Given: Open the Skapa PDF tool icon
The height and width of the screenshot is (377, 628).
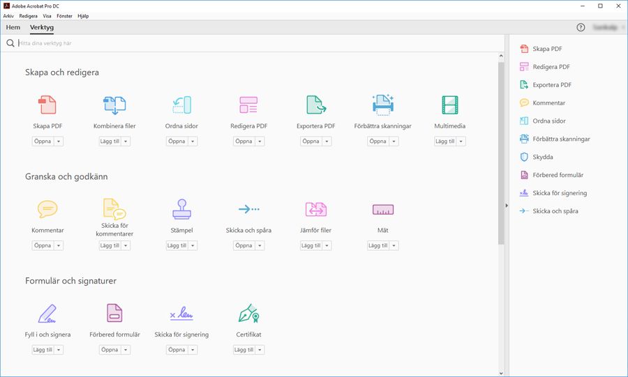Looking at the screenshot, I should [x=47, y=105].
